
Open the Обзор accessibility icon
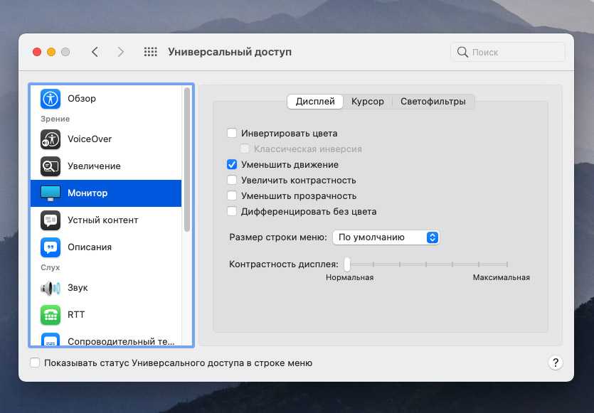tap(51, 98)
